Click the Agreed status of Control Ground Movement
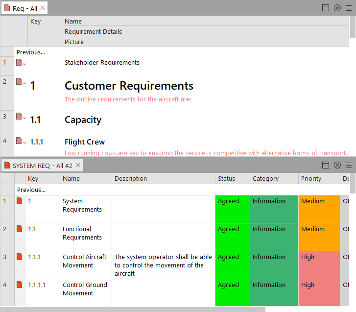This screenshot has width=356, height=312. coord(233,293)
